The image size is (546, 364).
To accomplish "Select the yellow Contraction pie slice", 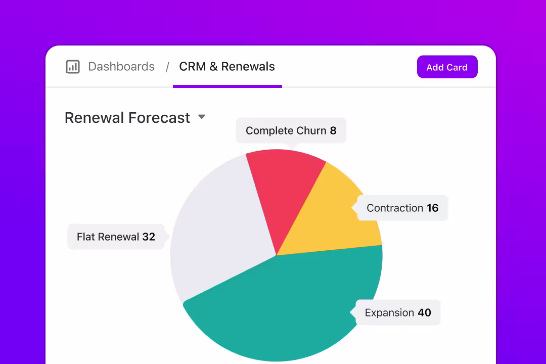I will click(338, 212).
